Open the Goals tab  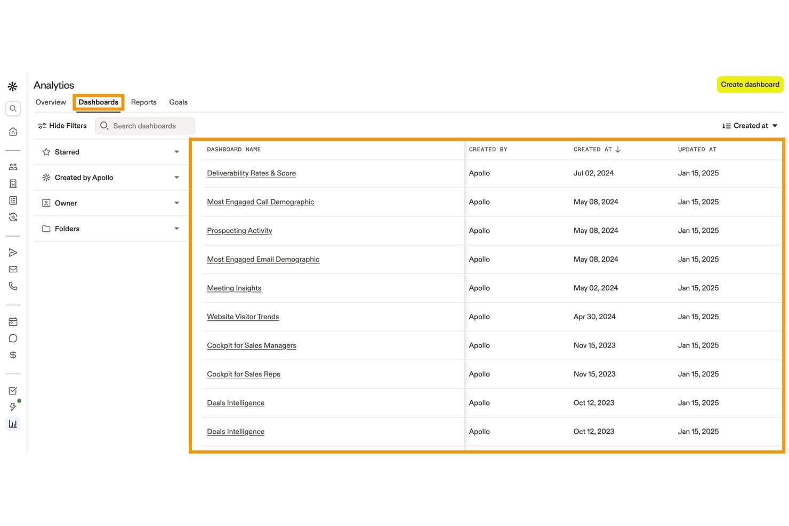click(179, 102)
